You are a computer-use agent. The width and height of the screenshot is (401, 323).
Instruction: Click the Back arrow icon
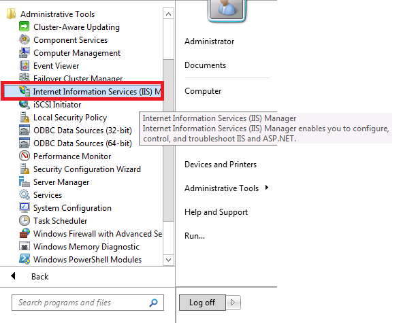(13, 276)
